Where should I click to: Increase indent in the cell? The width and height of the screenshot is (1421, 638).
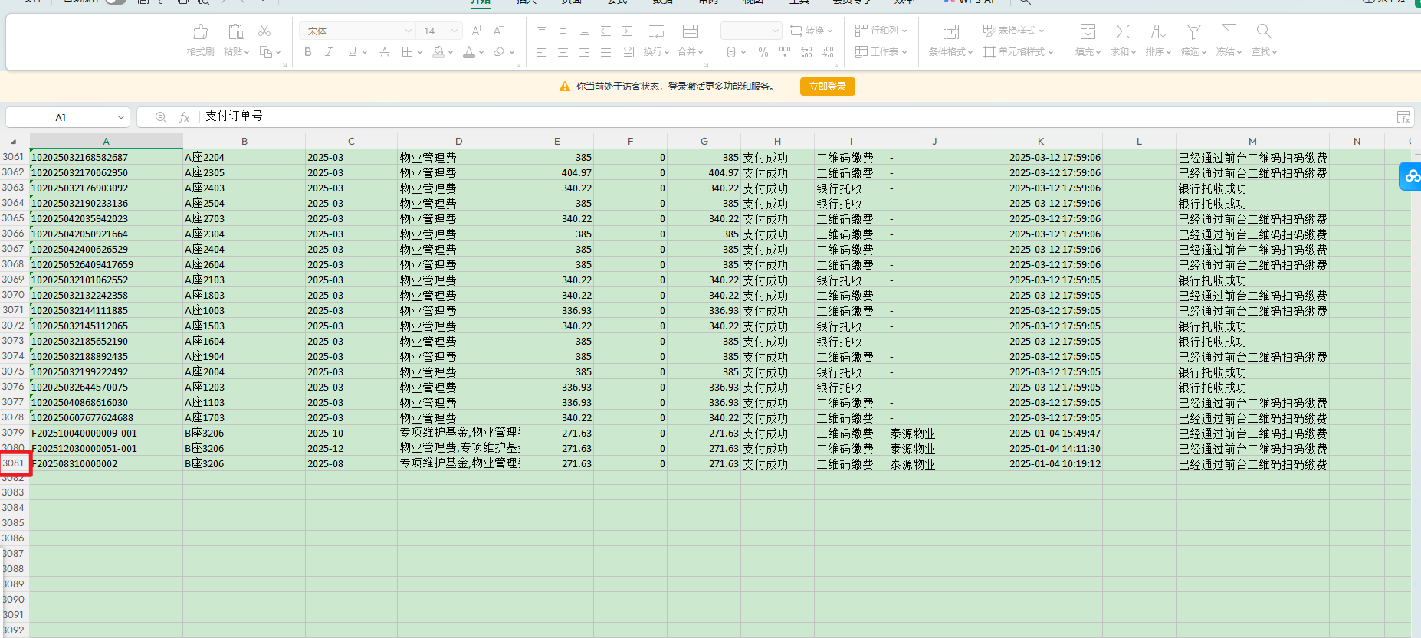pos(628,31)
